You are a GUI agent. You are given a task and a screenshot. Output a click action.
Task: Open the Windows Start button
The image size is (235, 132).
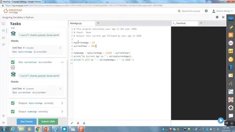tap(4, 129)
